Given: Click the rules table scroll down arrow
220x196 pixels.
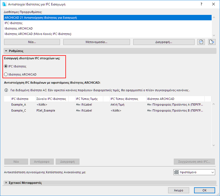Looking at the screenshot, I should tap(214, 145).
